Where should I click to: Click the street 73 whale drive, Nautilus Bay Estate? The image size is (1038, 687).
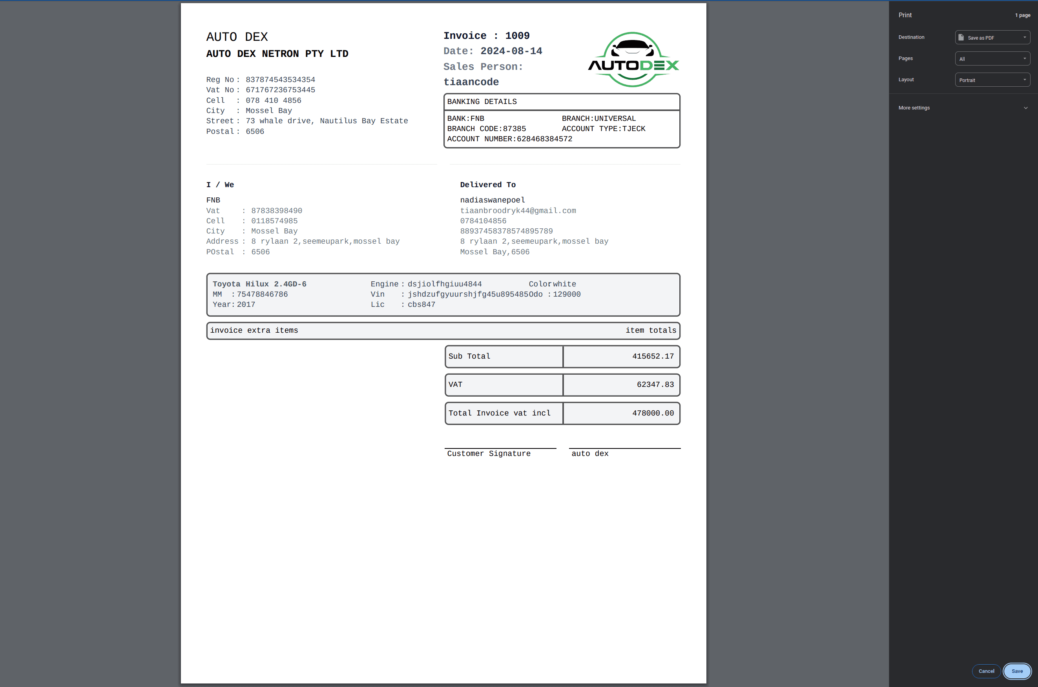click(x=327, y=121)
